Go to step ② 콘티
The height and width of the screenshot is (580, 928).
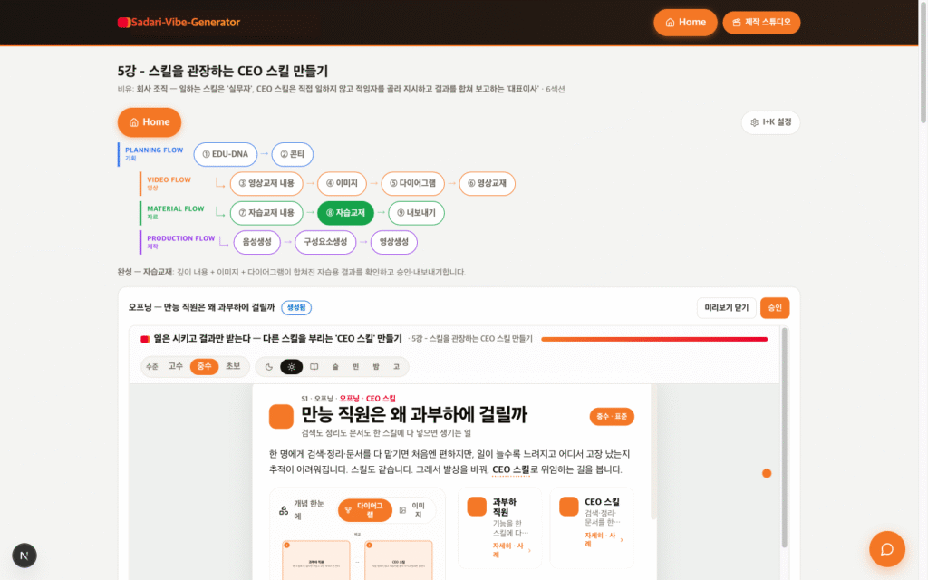(293, 154)
